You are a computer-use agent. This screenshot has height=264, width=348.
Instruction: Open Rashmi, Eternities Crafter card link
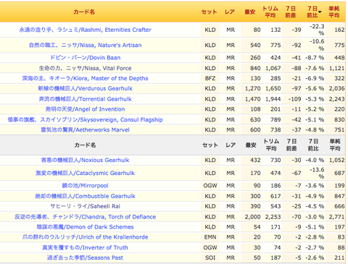85,30
